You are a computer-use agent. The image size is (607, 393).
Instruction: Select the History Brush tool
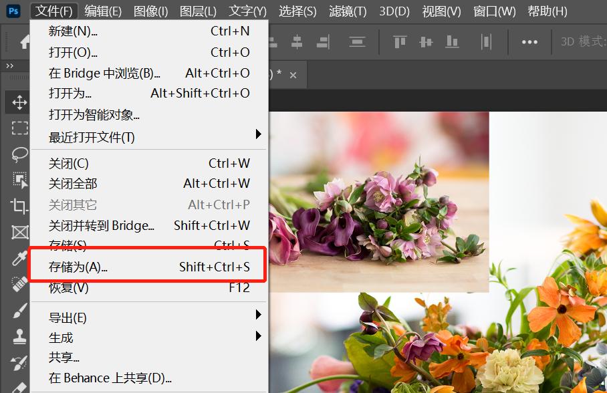[18, 361]
